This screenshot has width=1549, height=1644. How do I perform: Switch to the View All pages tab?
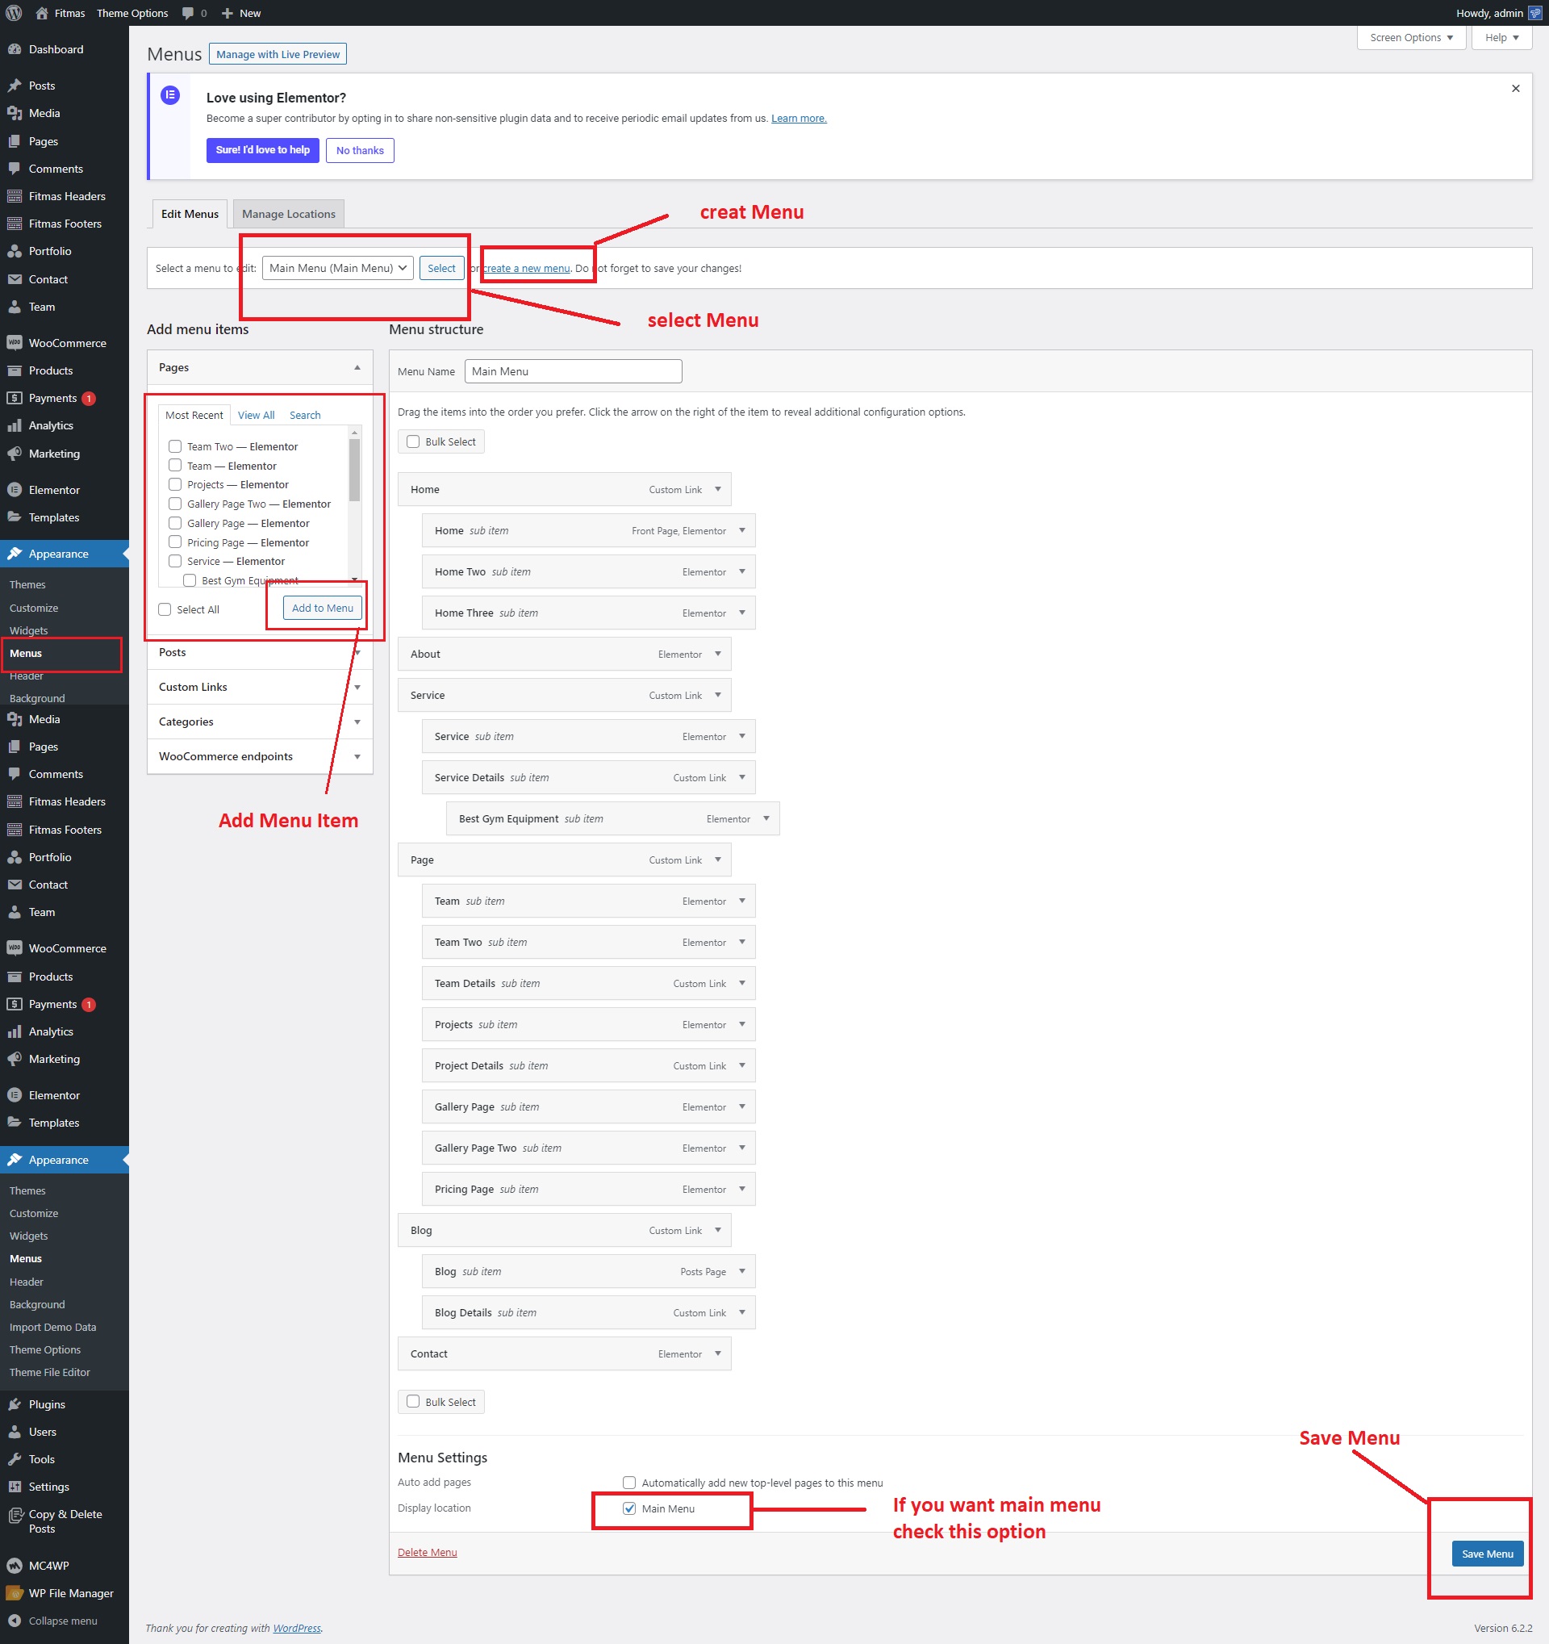coord(256,415)
